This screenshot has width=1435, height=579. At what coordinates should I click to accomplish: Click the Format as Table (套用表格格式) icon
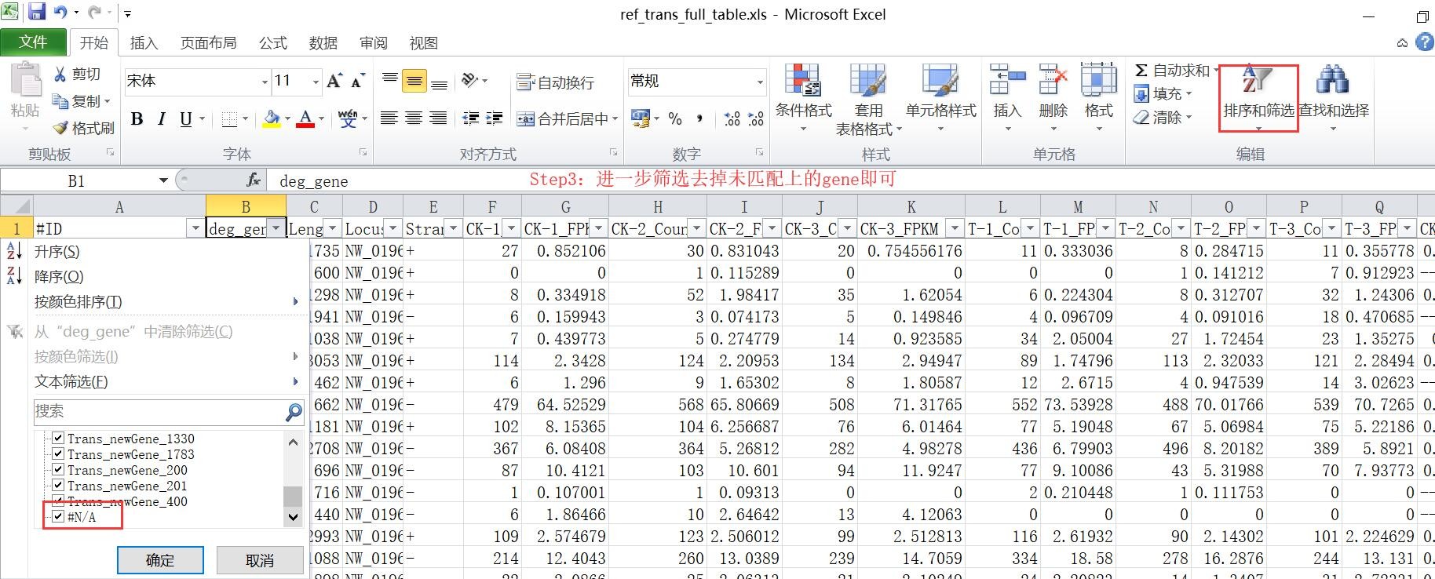click(x=868, y=82)
